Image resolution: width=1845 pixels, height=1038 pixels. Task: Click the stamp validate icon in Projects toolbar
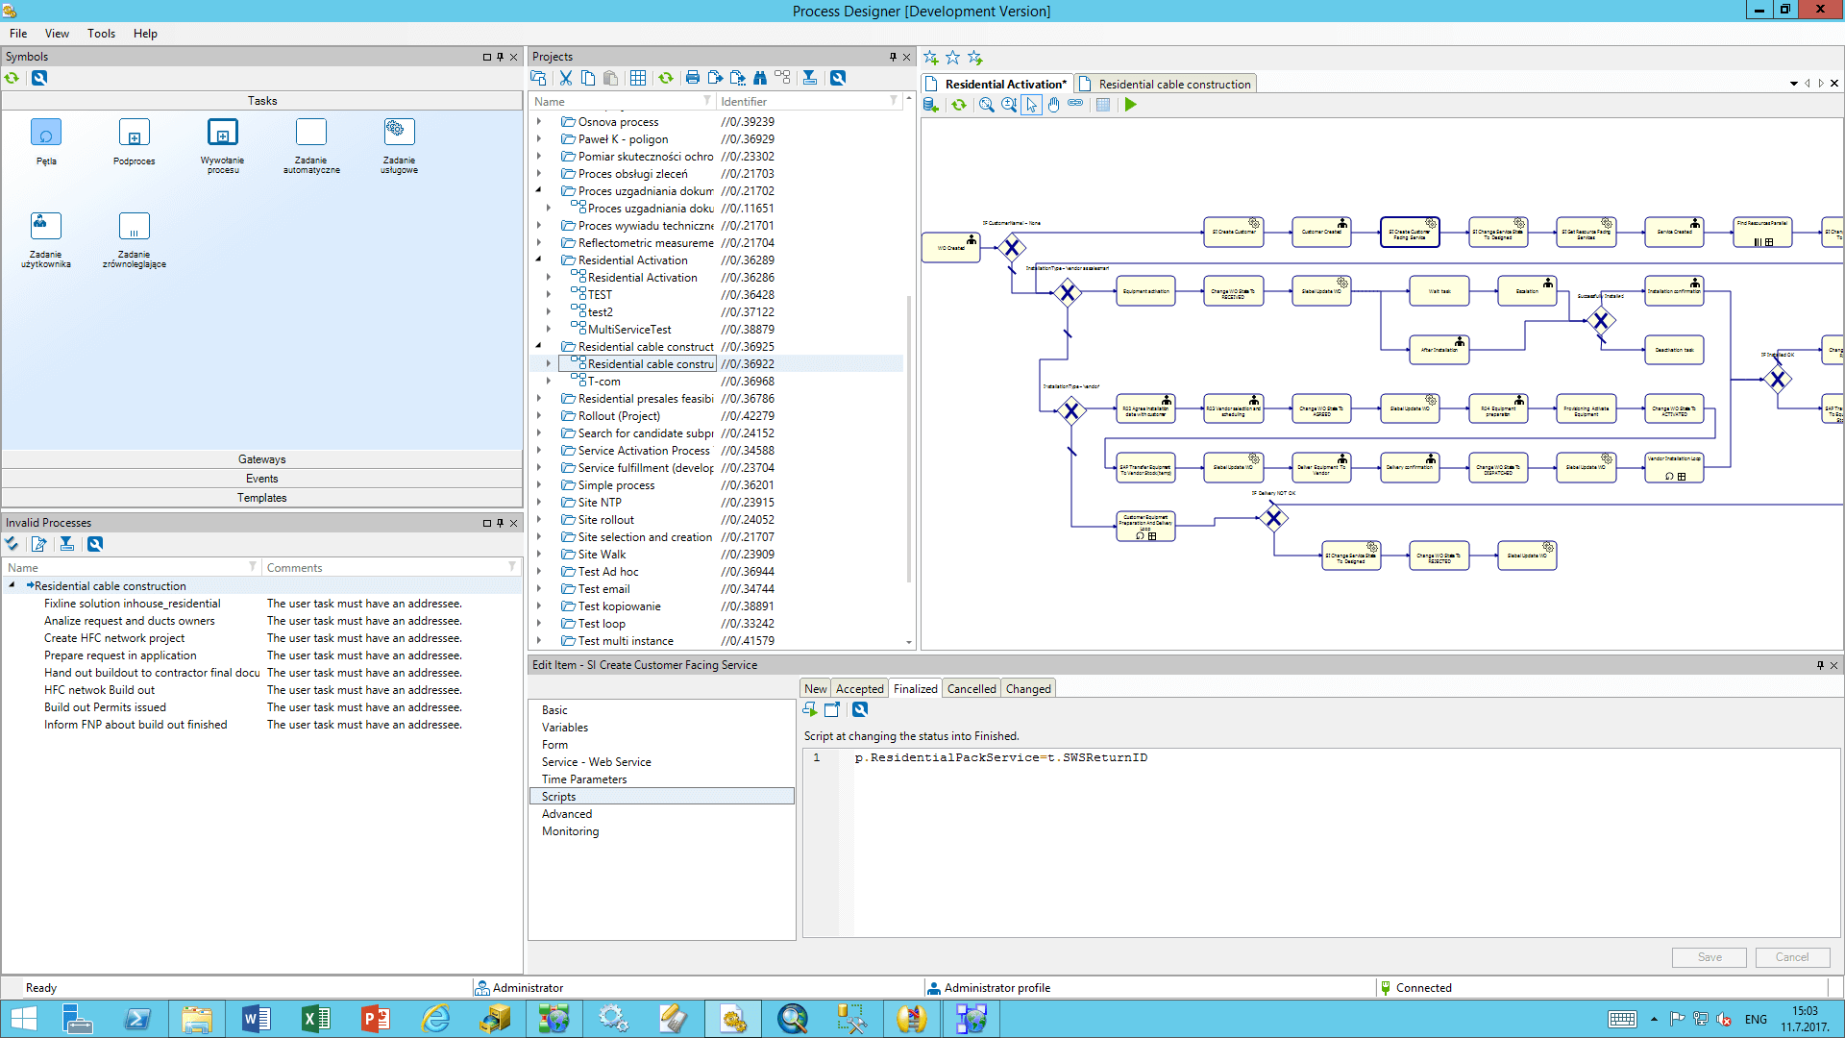pyautogui.click(x=810, y=78)
